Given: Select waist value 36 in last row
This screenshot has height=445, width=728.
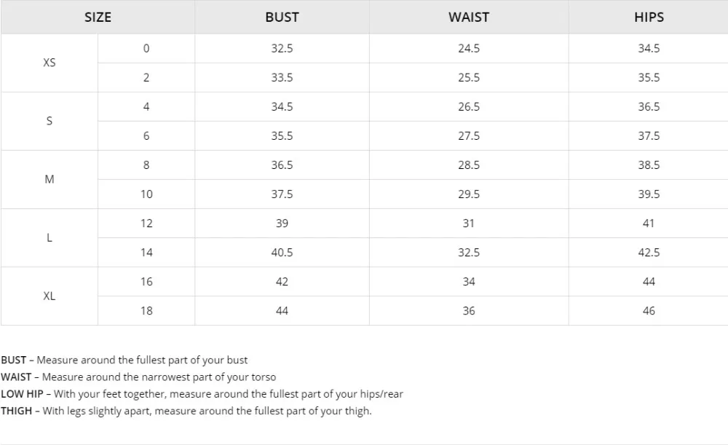Looking at the screenshot, I should (469, 311).
